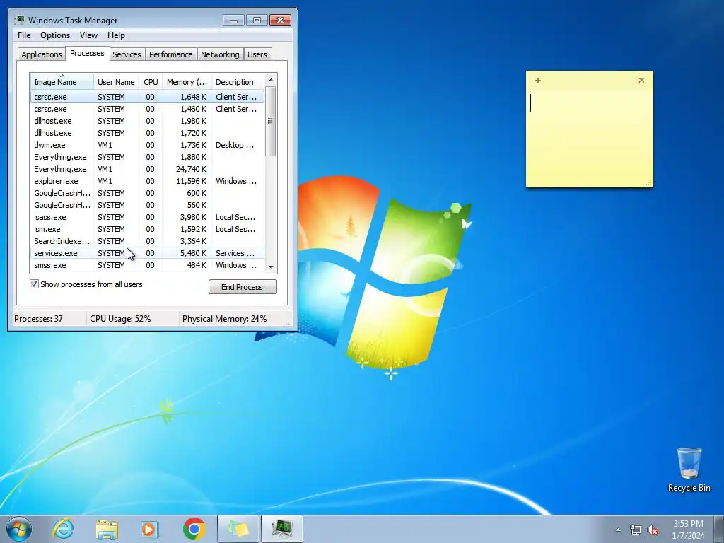This screenshot has width=724, height=543.
Task: Click the Task Manager title bar icon
Action: pos(20,20)
